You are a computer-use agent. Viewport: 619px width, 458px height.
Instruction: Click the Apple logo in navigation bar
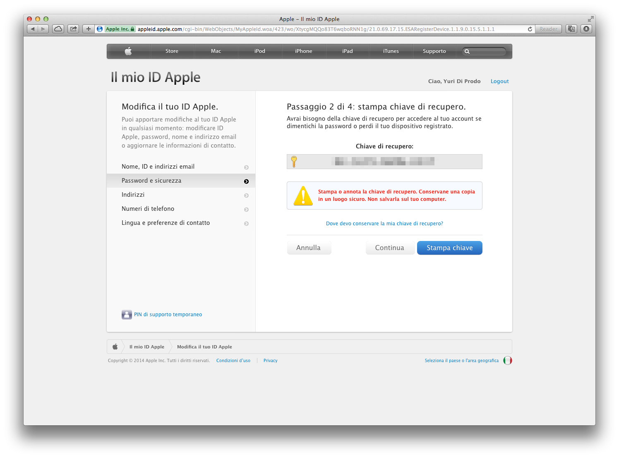[x=128, y=51]
